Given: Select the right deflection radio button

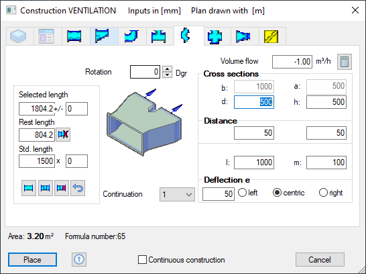Looking at the screenshot, I should [x=323, y=193].
